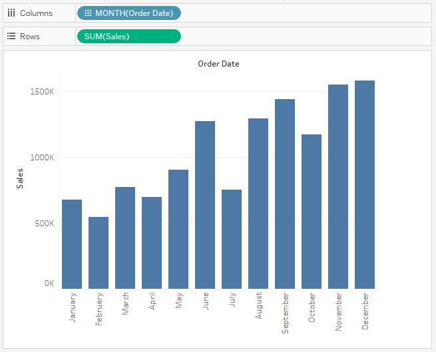Screen dimensions: 436x352
Task: Expand the MONTH(Order Date) pill plus icon
Action: [88, 13]
